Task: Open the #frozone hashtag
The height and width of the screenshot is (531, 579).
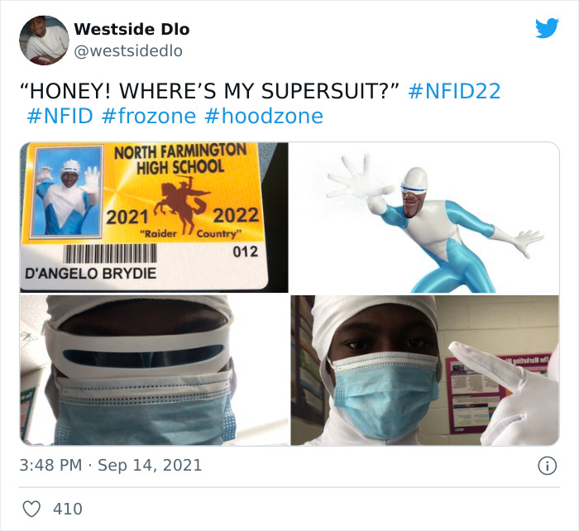Action: click(x=148, y=116)
